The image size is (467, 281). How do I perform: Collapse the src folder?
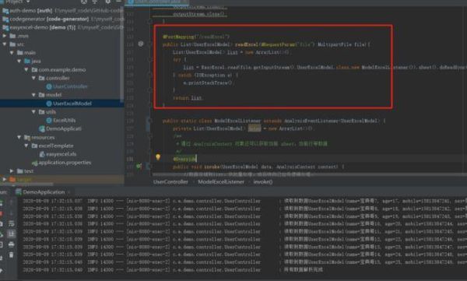[x=5, y=44]
